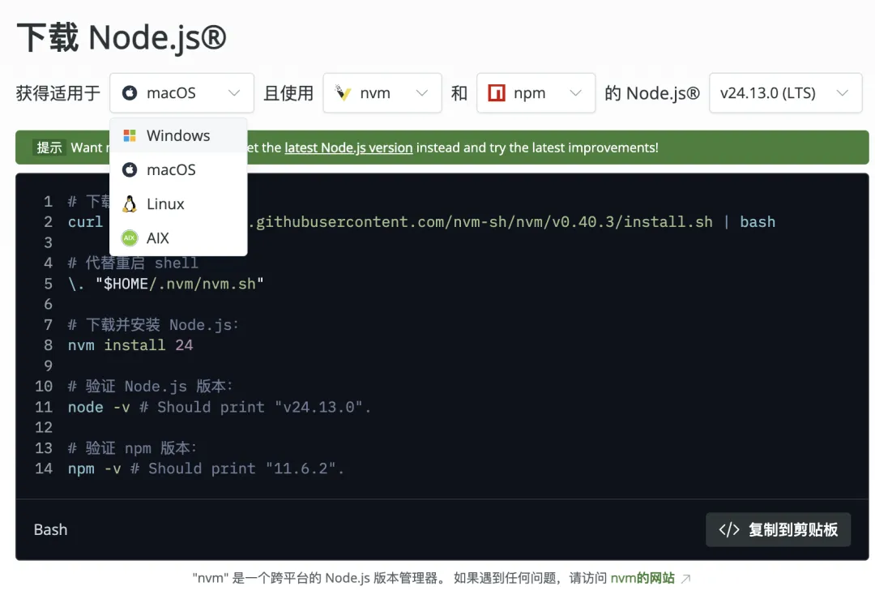Click the chevron arrow in the macOS selector
This screenshot has height=599, width=875.
pyautogui.click(x=234, y=93)
